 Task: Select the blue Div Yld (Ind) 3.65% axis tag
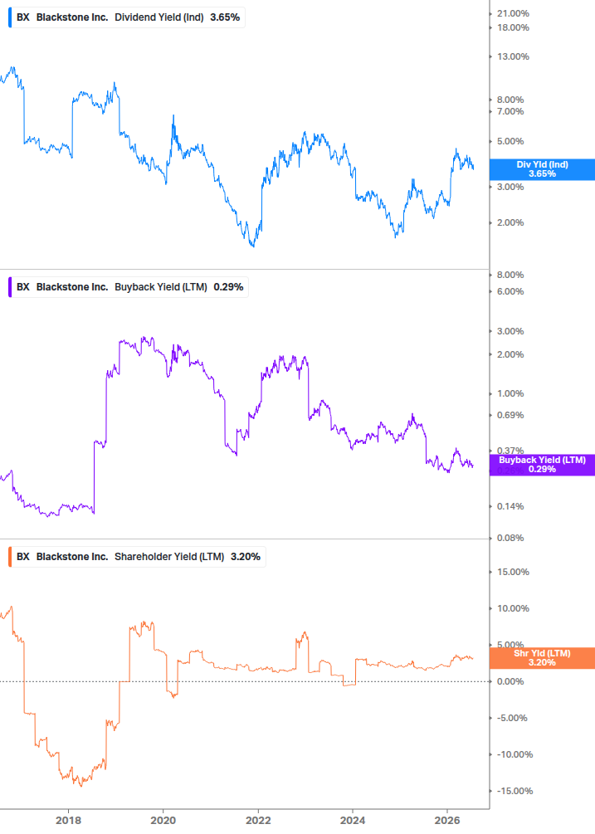coord(542,169)
